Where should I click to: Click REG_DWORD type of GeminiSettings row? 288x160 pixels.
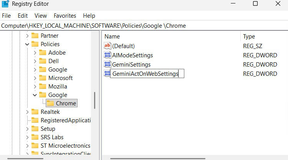(x=260, y=64)
